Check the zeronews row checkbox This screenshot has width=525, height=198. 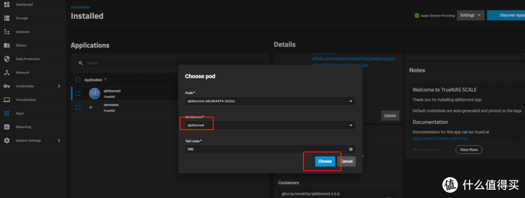78,107
